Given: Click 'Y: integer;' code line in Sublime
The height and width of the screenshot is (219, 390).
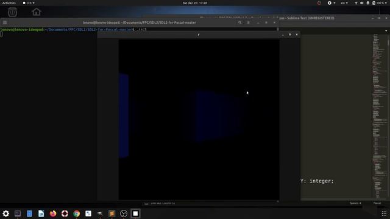Looking at the screenshot, I should click(317, 181).
